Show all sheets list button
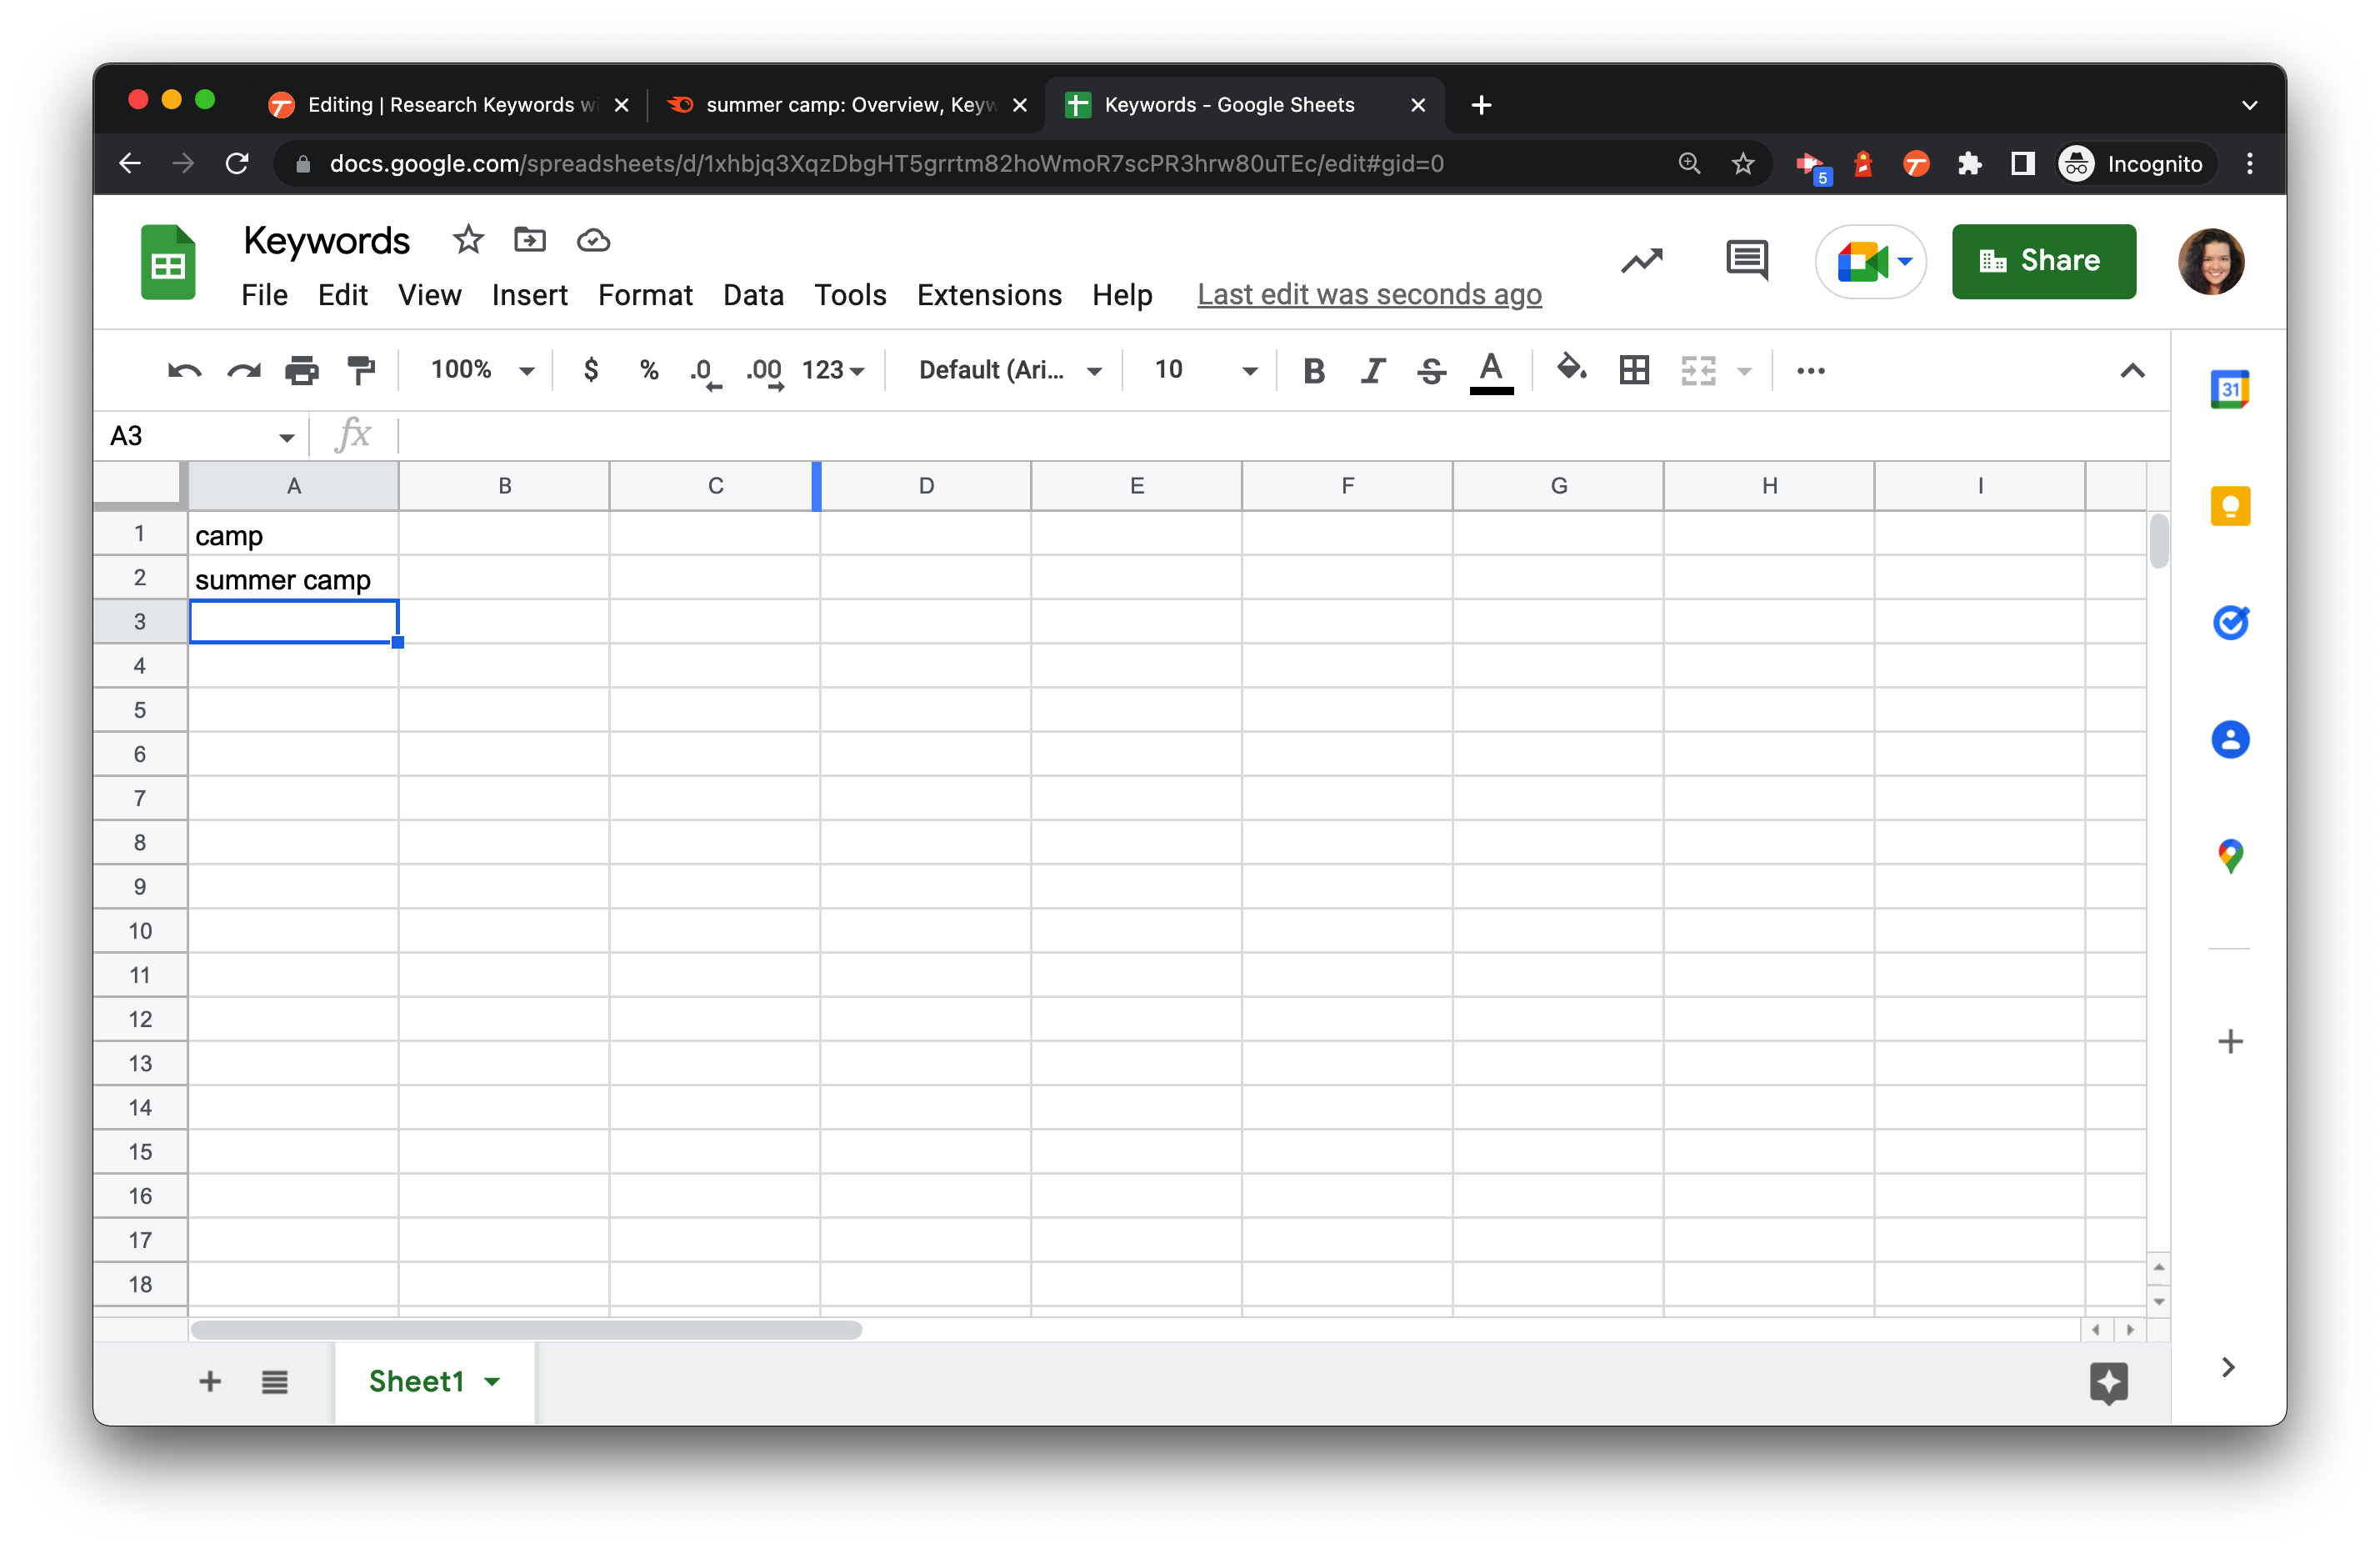2380x1549 pixels. (274, 1382)
